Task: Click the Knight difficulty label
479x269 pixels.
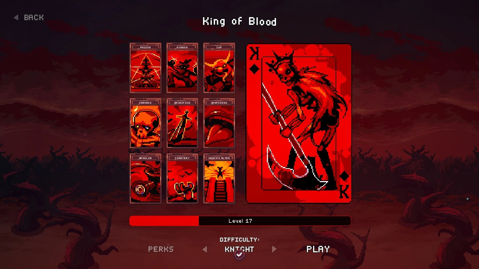Action: coord(239,249)
